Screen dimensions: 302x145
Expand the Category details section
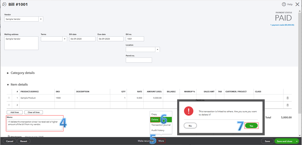(8, 73)
